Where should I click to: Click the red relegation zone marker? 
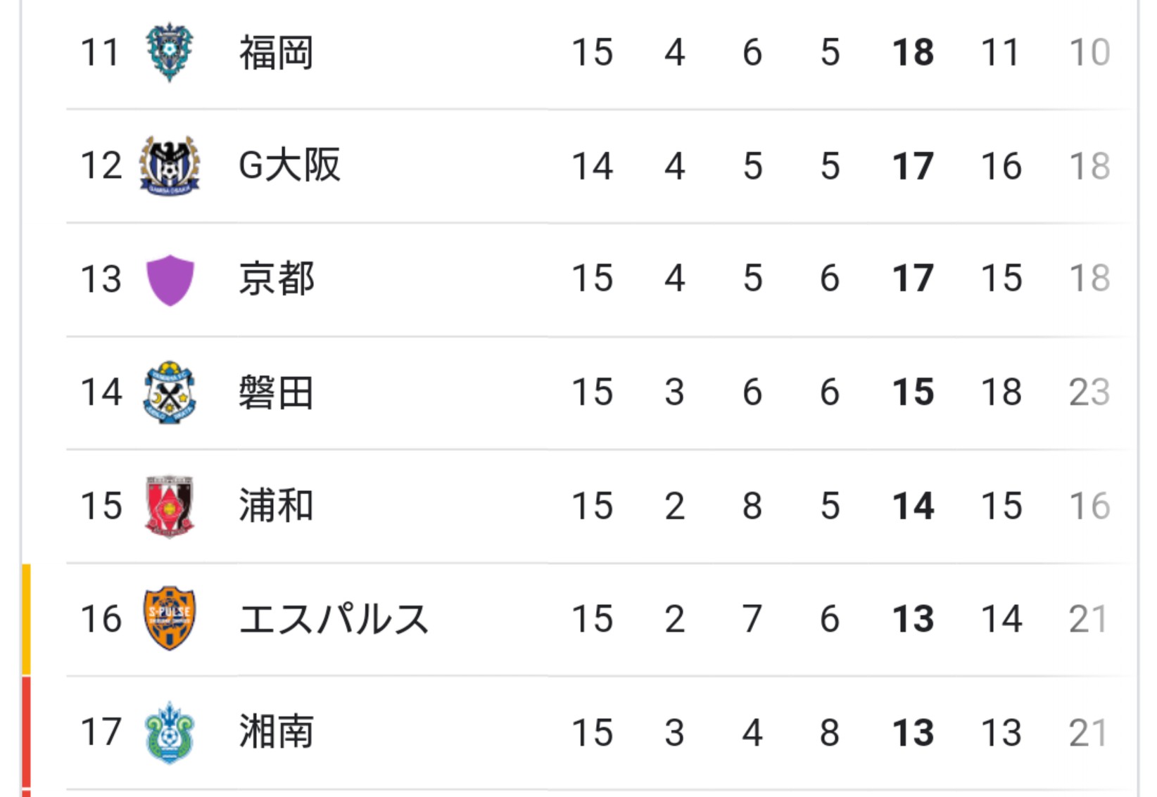pos(26,736)
